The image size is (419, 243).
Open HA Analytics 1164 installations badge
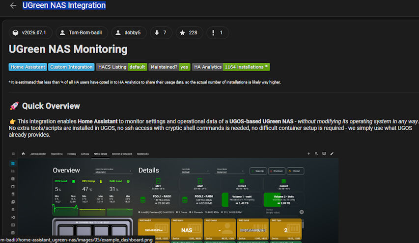(231, 67)
